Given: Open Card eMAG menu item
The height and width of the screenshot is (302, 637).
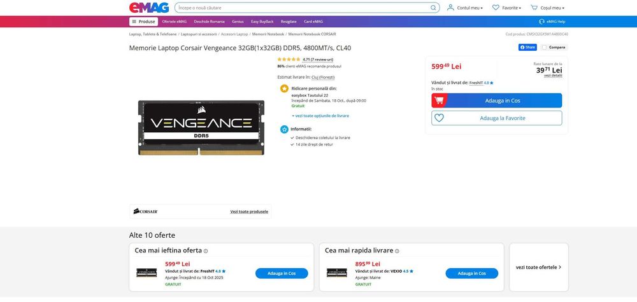Looking at the screenshot, I should tap(313, 22).
